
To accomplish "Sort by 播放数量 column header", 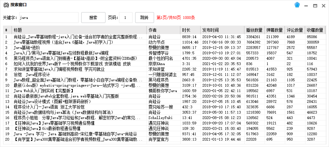I will tap(254, 30).
